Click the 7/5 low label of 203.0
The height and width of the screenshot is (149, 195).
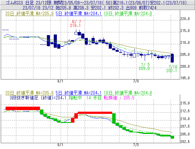[x=144, y=67]
